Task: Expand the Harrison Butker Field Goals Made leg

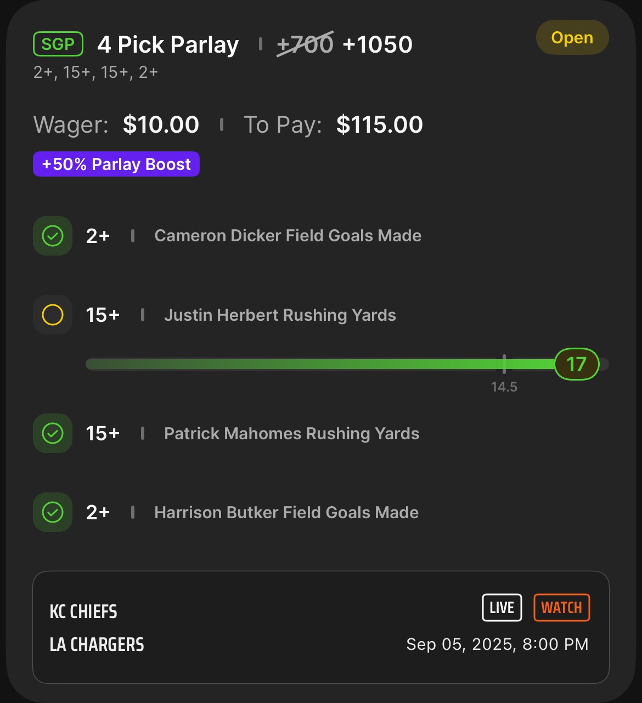Action: [286, 513]
